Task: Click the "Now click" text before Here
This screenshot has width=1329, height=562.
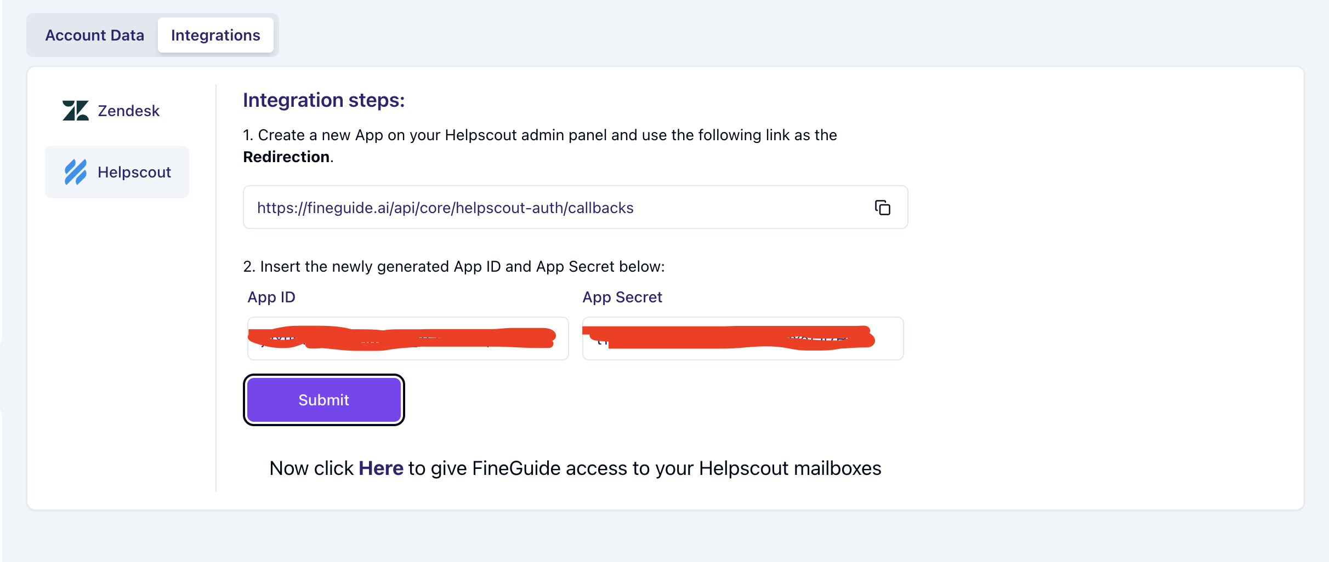Action: (311, 469)
